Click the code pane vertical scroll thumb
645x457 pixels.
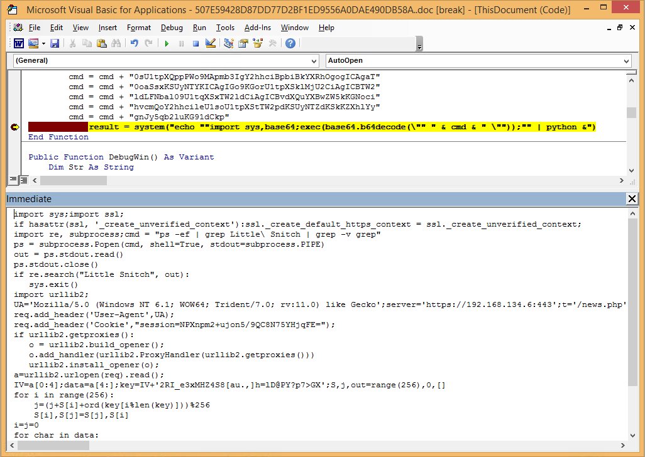[631, 112]
